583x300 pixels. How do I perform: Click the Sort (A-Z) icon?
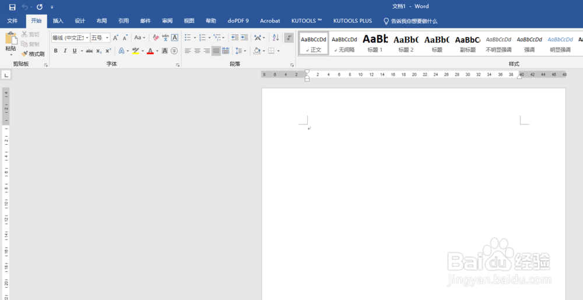(276, 37)
